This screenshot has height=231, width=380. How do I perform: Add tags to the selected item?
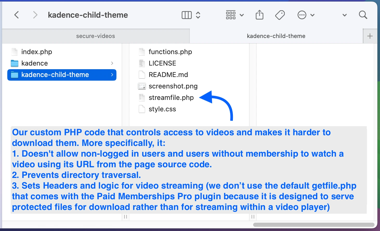(x=280, y=15)
